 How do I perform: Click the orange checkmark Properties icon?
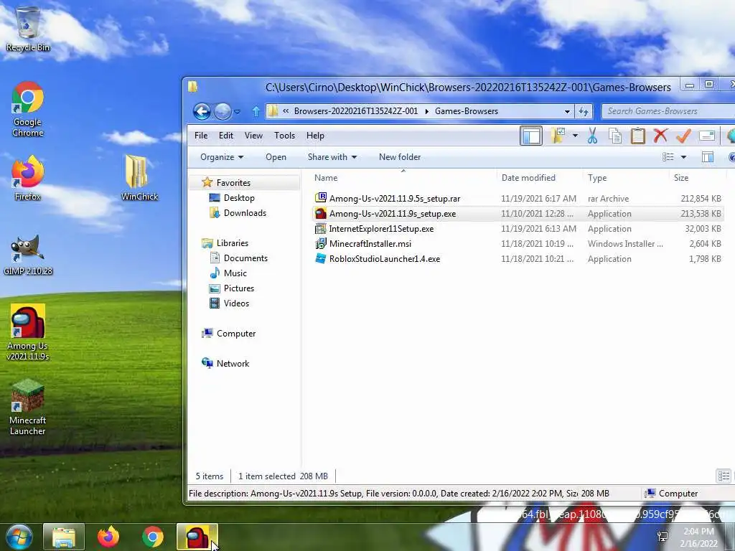tap(683, 136)
